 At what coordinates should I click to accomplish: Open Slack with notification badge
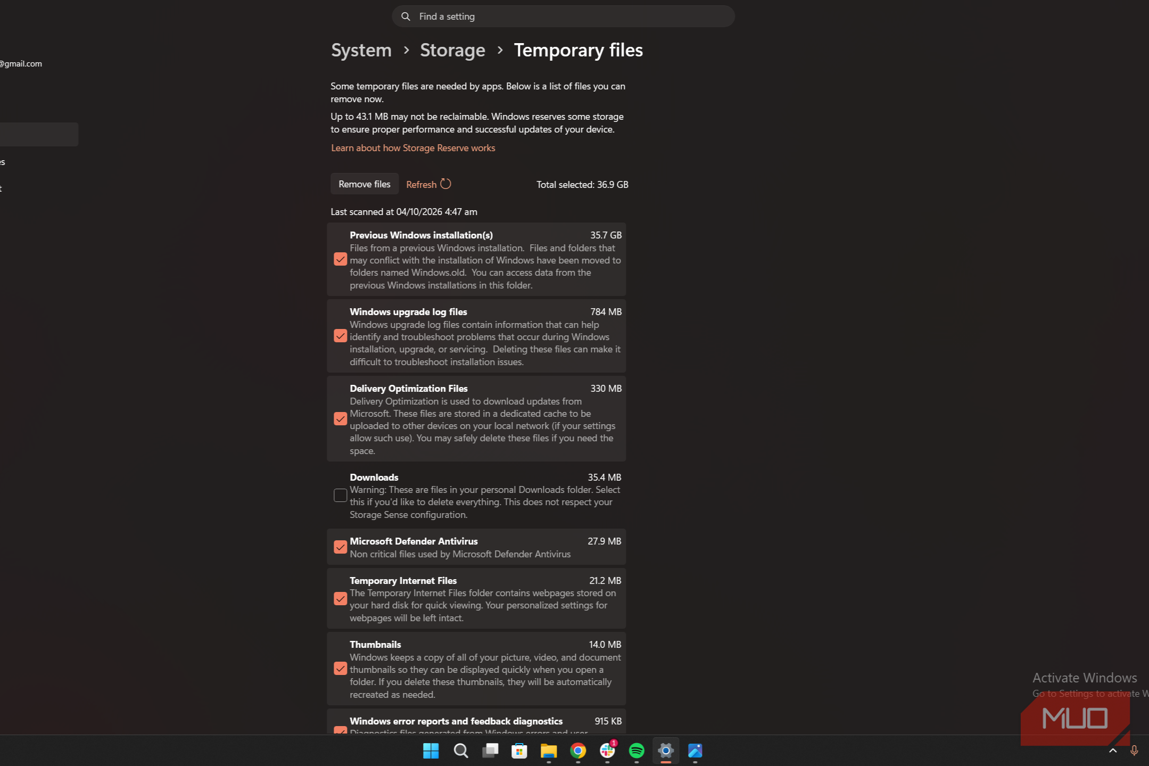point(607,751)
